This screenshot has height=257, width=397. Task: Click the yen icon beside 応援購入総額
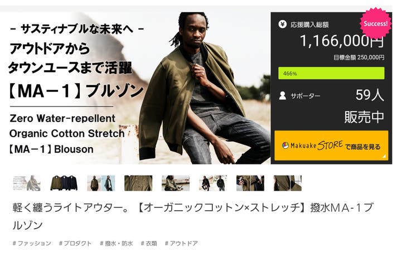pos(282,25)
